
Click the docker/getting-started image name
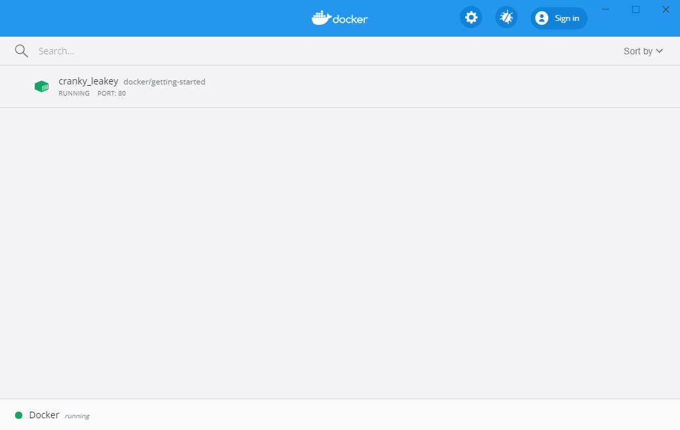coord(164,81)
